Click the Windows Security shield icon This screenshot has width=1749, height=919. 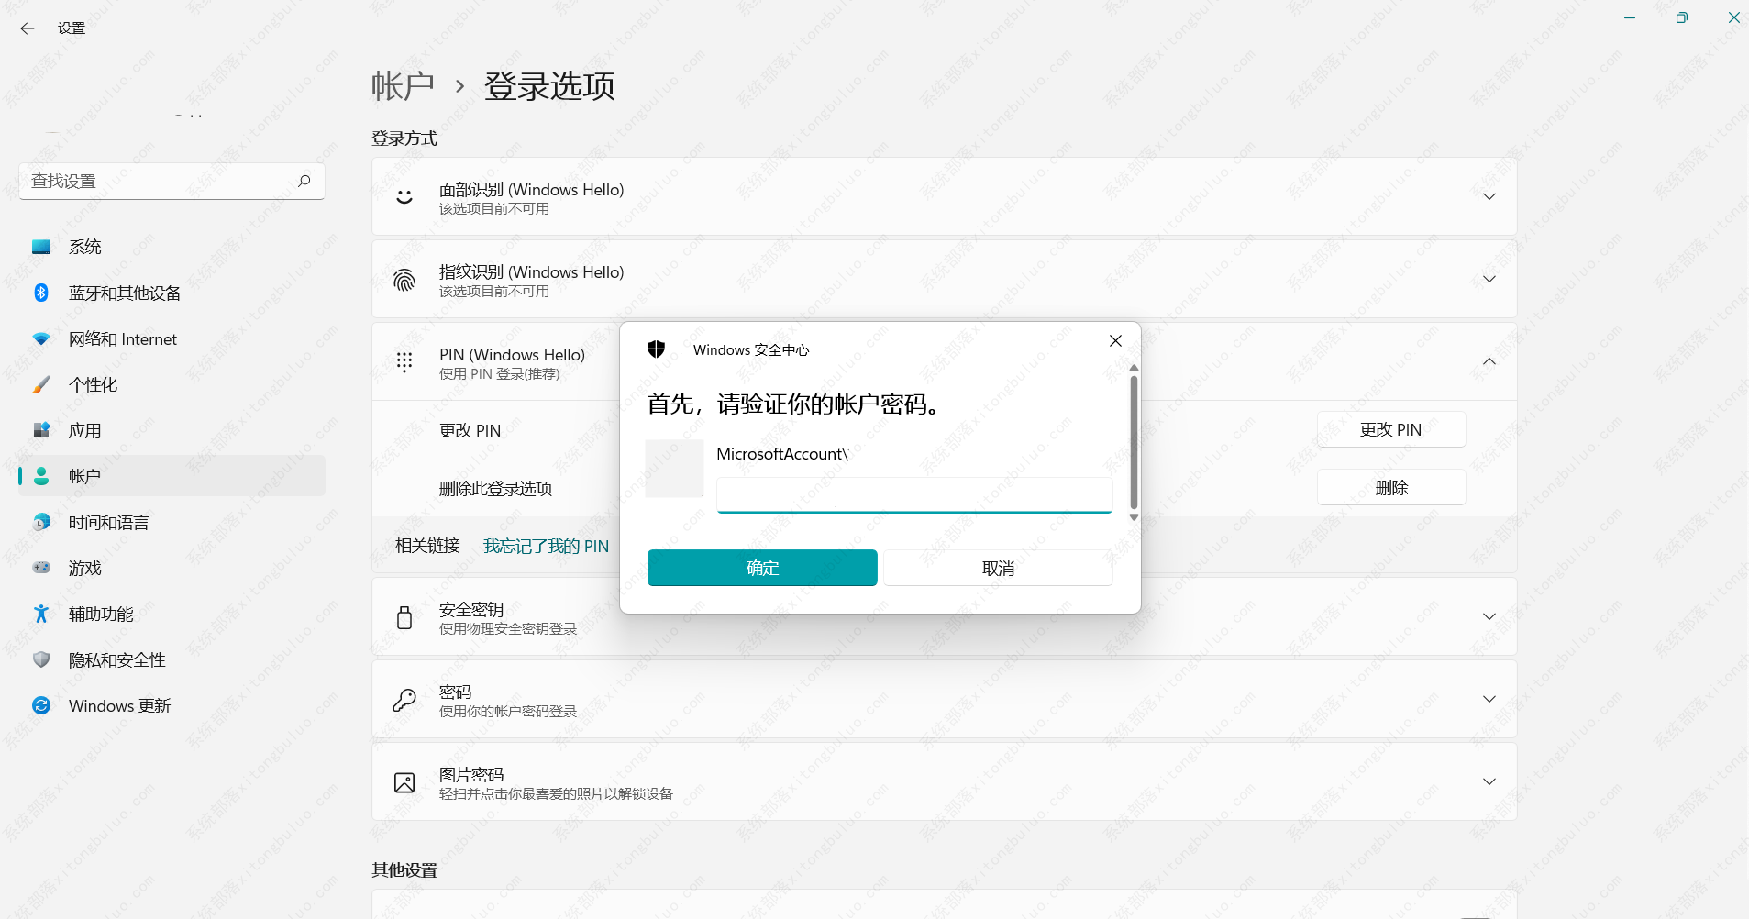(x=657, y=349)
